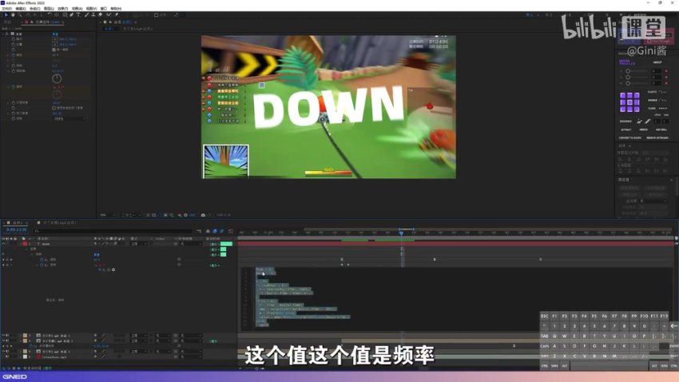
Task: Select the Type text tool
Action: 78,14
